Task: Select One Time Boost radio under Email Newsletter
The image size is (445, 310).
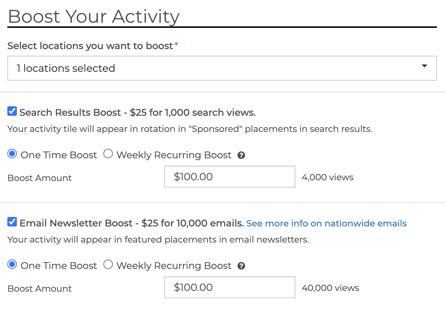Action: pyautogui.click(x=12, y=264)
